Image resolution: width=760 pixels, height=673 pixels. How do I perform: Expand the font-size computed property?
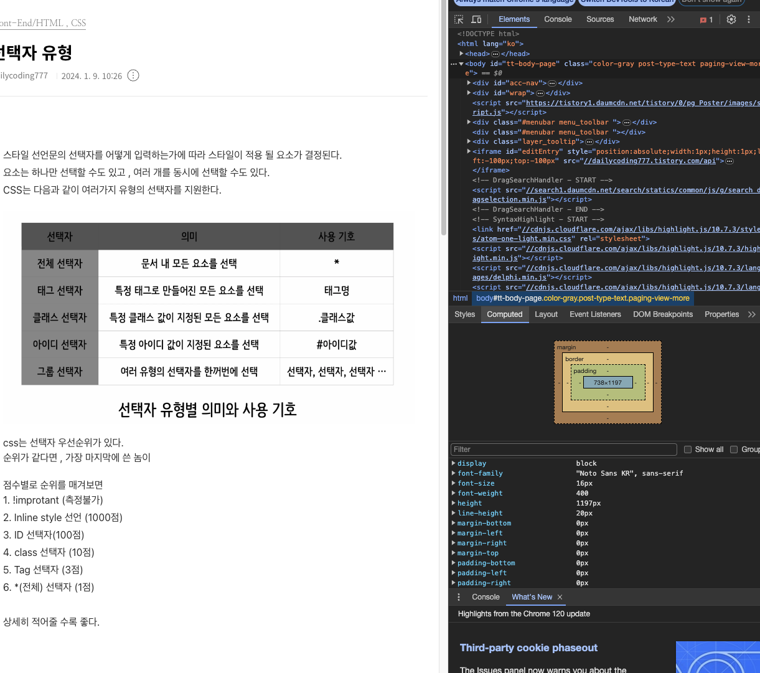pos(454,483)
